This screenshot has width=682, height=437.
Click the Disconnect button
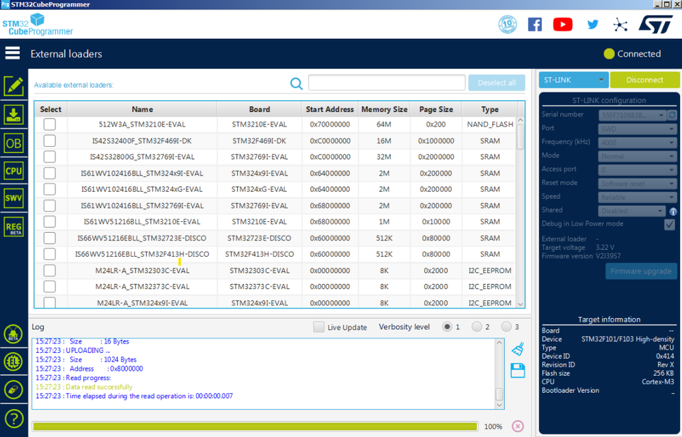click(644, 80)
